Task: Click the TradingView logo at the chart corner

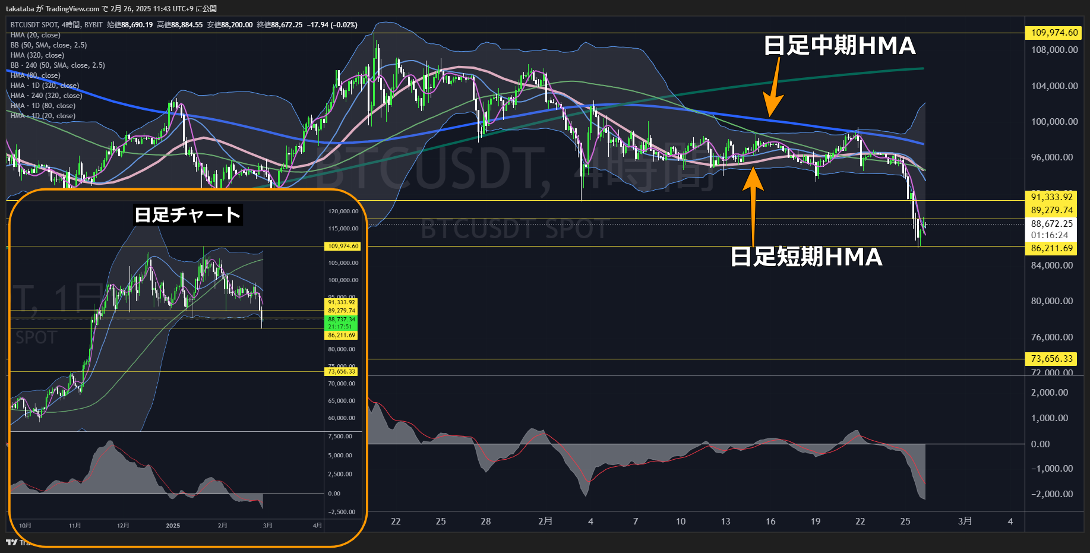Action: 11,542
